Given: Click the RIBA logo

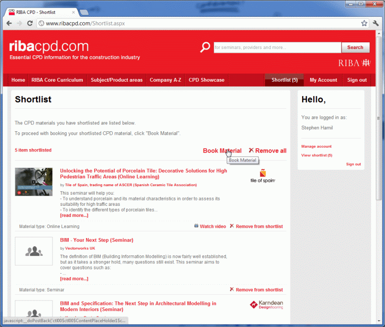Looking at the screenshot, I should tap(354, 63).
